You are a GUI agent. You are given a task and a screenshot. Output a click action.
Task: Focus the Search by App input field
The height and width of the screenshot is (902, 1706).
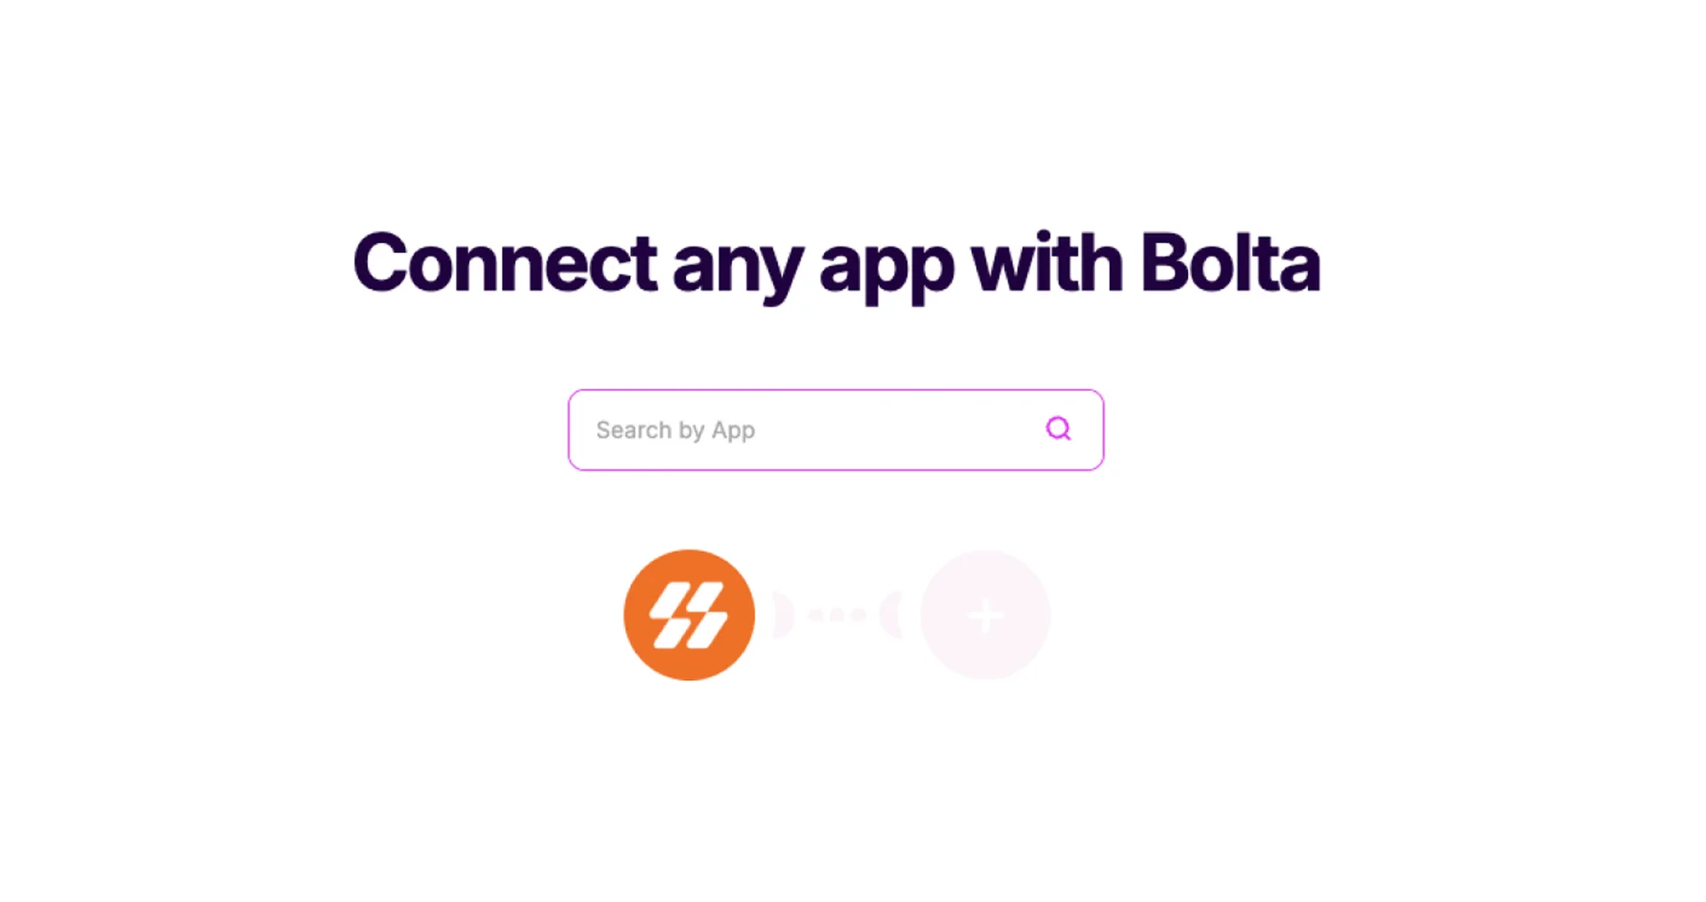(836, 430)
